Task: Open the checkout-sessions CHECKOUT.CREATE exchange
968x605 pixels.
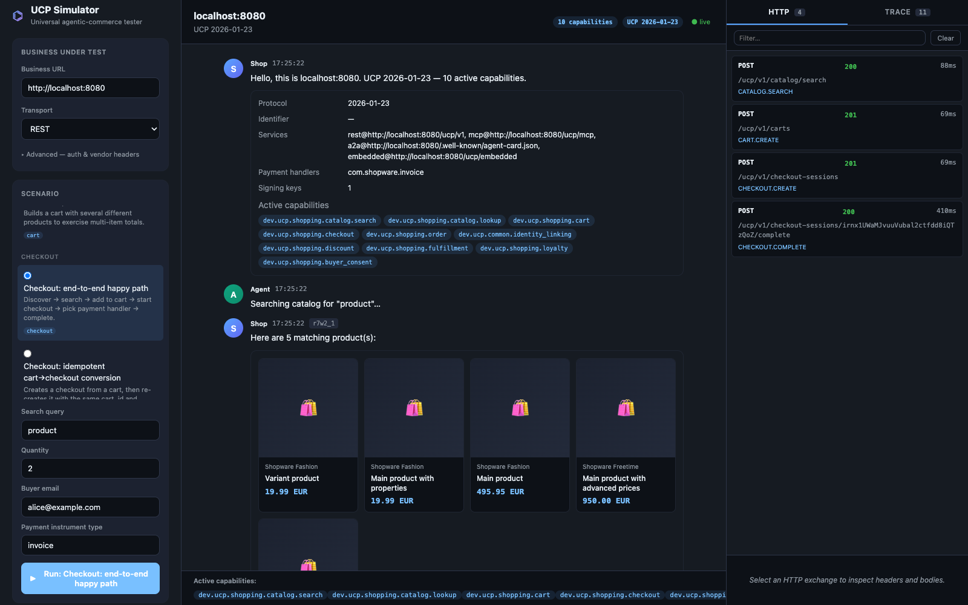Action: 847,175
